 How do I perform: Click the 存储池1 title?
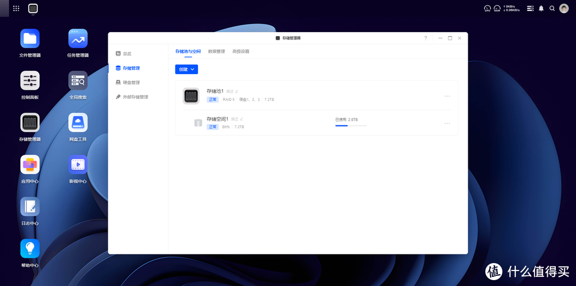click(x=215, y=91)
